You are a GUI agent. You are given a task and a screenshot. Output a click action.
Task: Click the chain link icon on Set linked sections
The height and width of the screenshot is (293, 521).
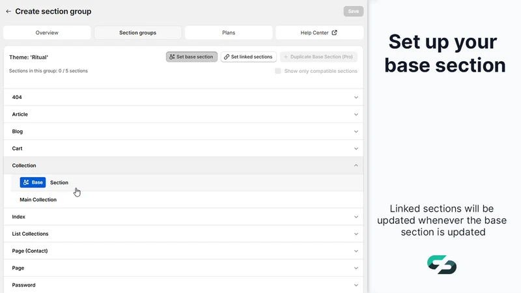pos(227,57)
